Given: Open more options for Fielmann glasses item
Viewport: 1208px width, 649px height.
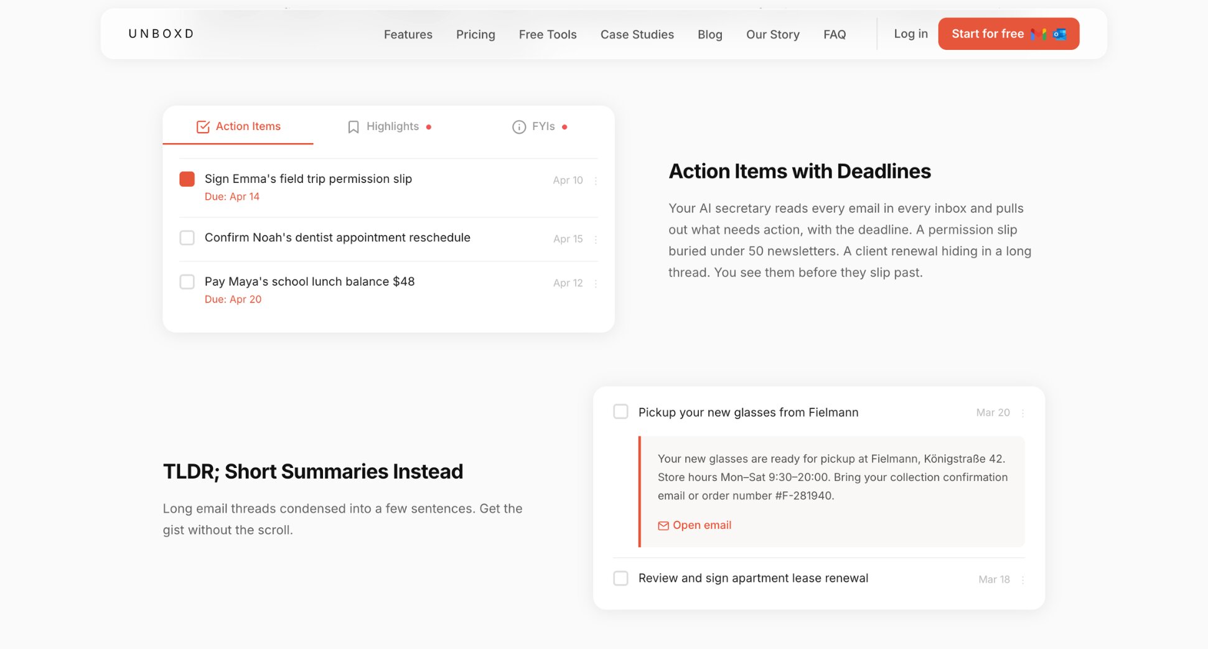Looking at the screenshot, I should coord(1023,413).
